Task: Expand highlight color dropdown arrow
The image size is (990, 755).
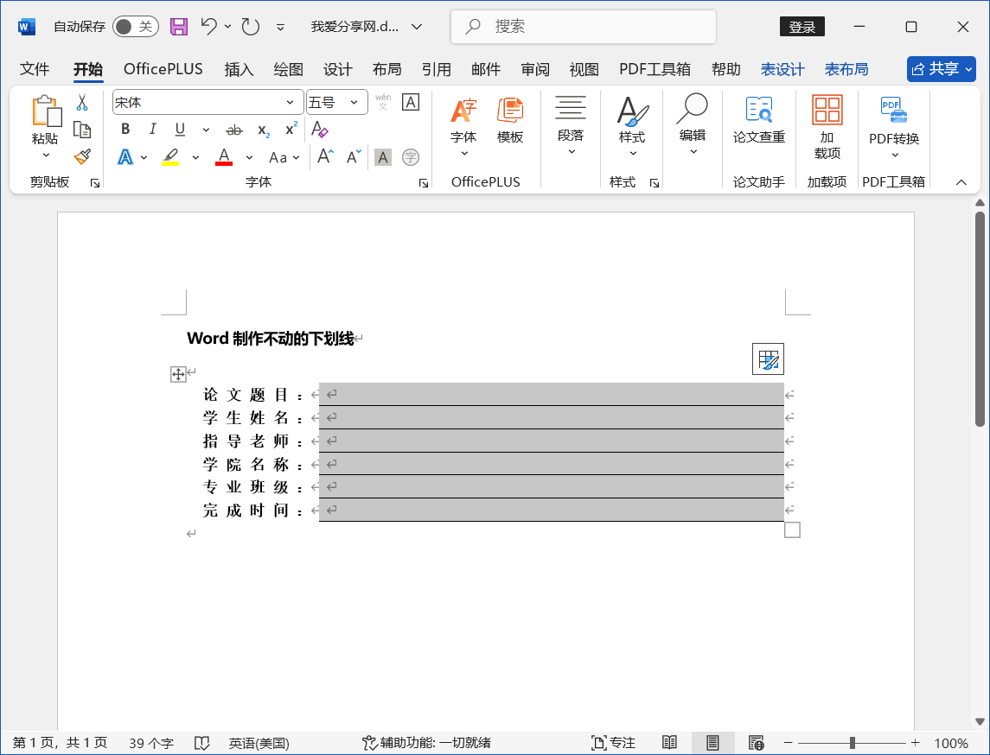Action: [x=195, y=157]
